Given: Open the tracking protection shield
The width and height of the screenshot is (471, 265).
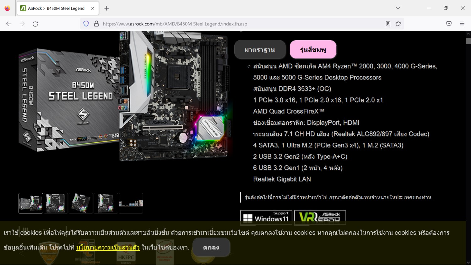Looking at the screenshot, I should (86, 24).
